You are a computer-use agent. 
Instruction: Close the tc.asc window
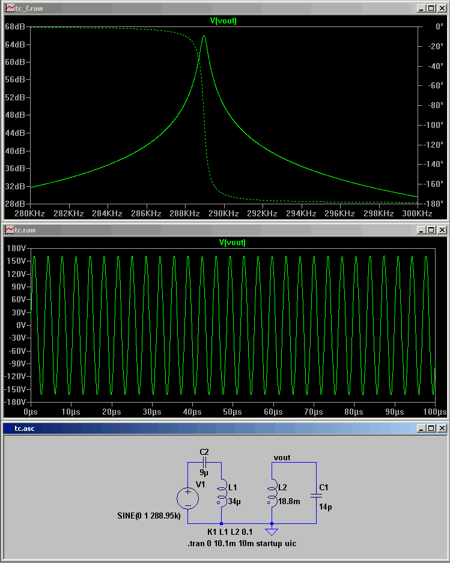click(x=442, y=428)
